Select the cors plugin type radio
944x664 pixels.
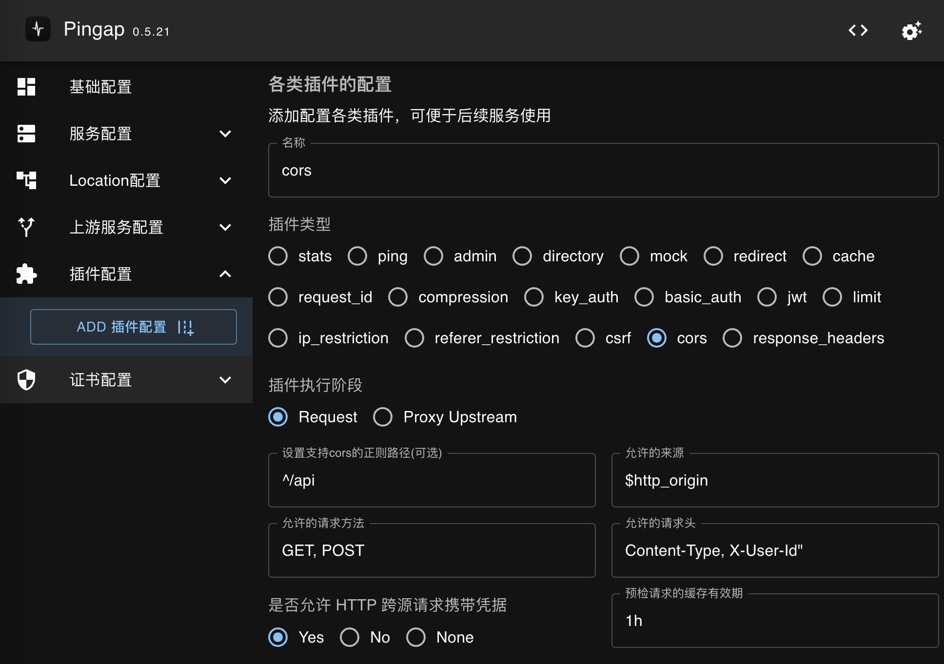657,338
